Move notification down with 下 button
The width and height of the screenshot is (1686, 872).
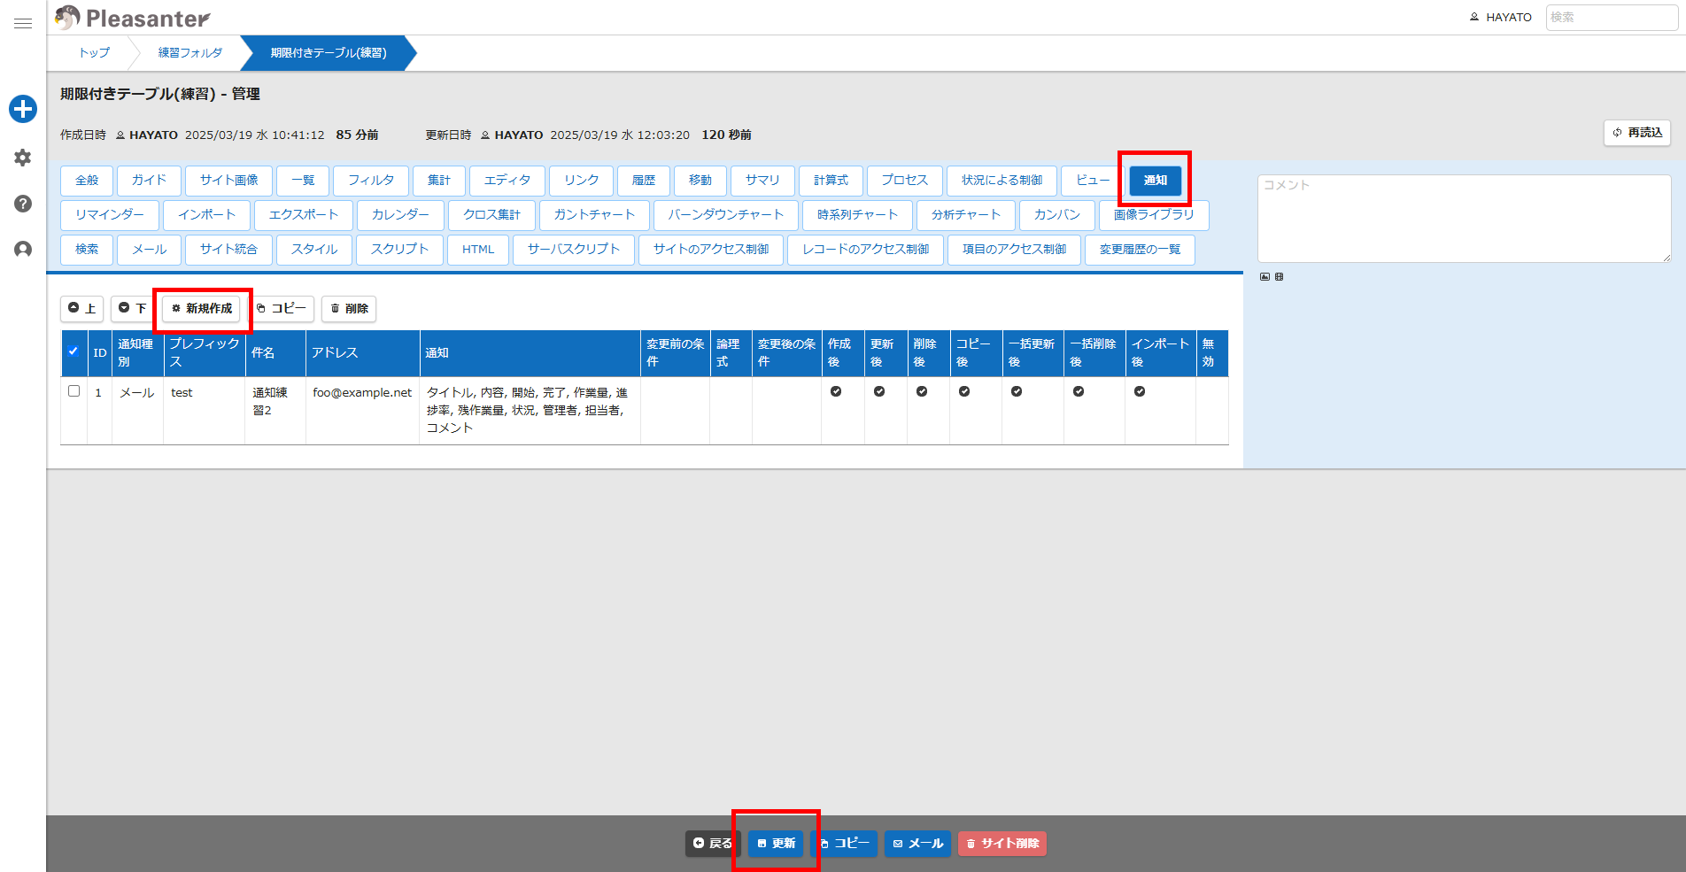pyautogui.click(x=133, y=308)
